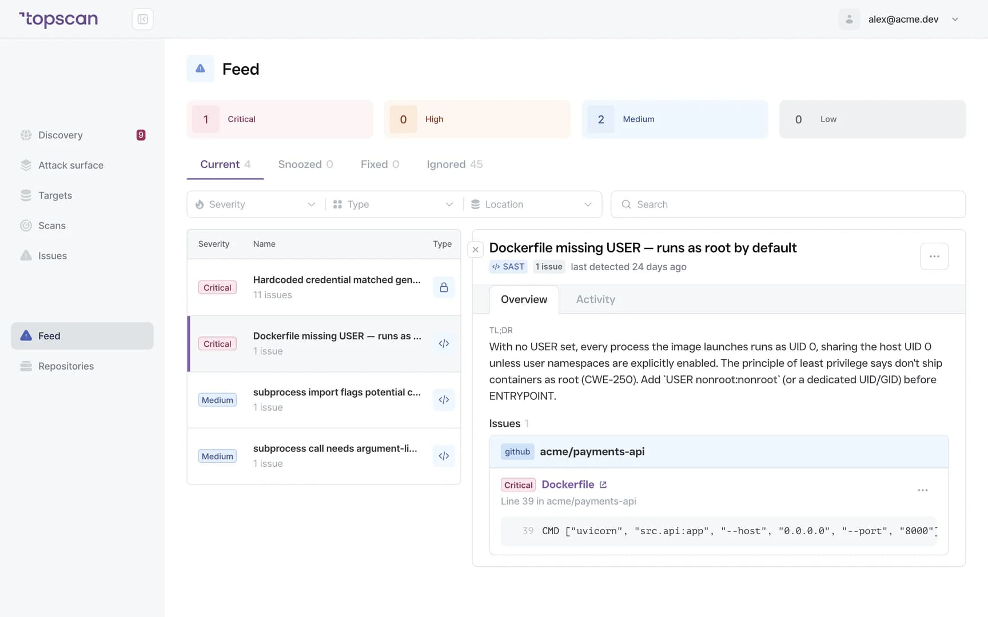988x617 pixels.
Task: Click the Critical badge in the issue card
Action: [x=518, y=485]
